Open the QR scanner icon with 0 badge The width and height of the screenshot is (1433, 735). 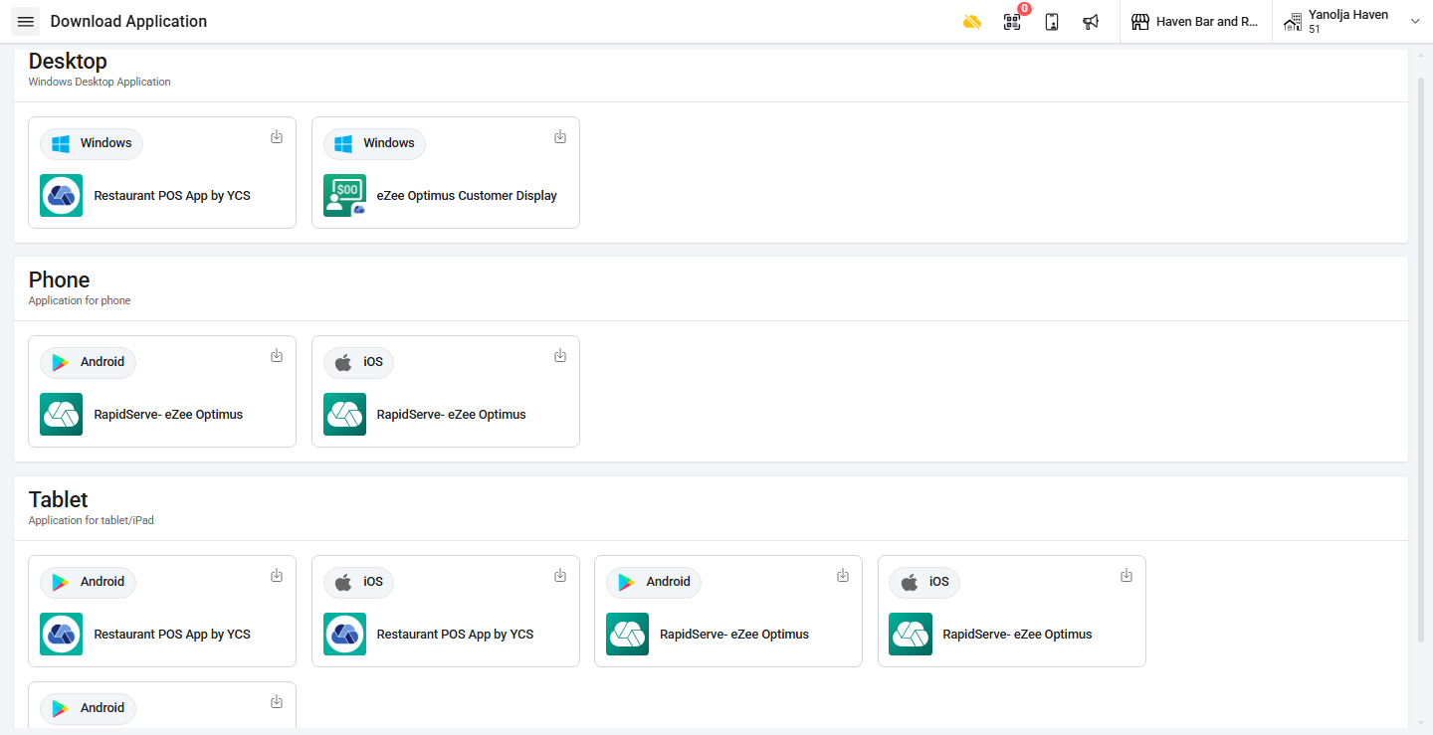[x=1012, y=22]
